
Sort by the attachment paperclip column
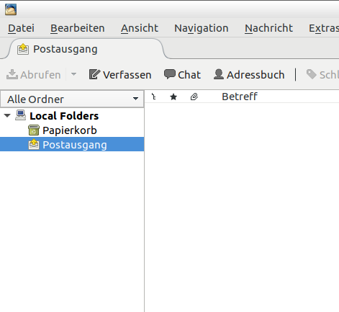[x=194, y=97]
